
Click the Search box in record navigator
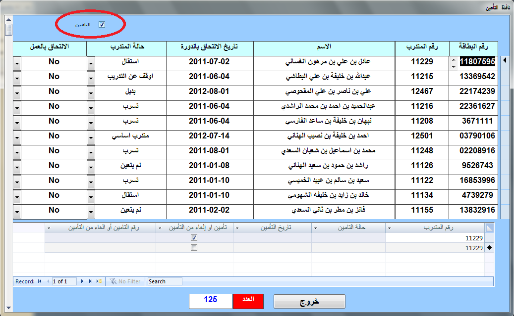(x=165, y=281)
